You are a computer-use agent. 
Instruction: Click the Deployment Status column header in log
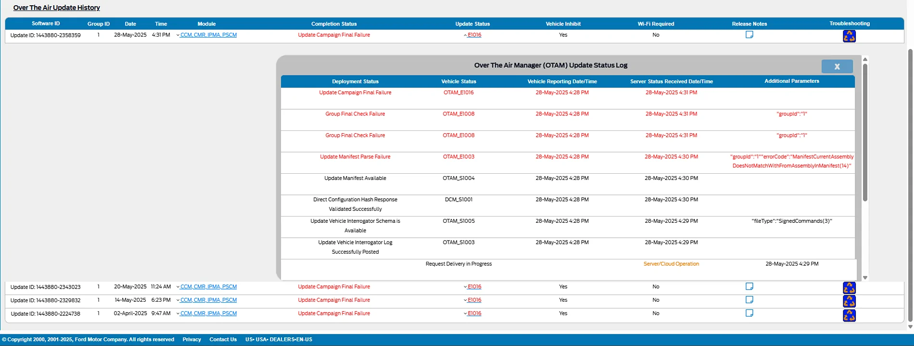(355, 81)
